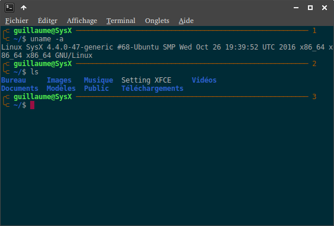This screenshot has height=226, width=334.
Task: Open the Aide menu
Action: 186,21
